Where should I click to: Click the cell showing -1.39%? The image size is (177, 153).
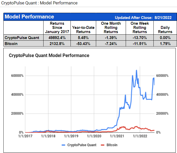tap(111, 38)
